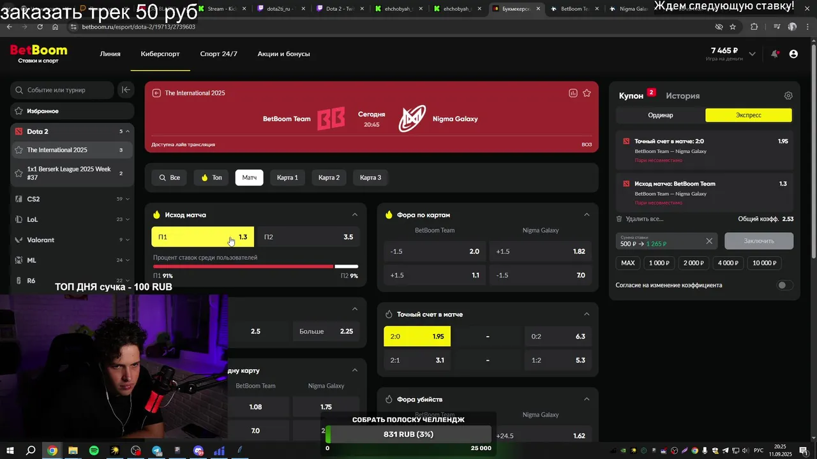Switch to the Карта 1 tab
Screen dimensions: 817x459
tap(287, 178)
